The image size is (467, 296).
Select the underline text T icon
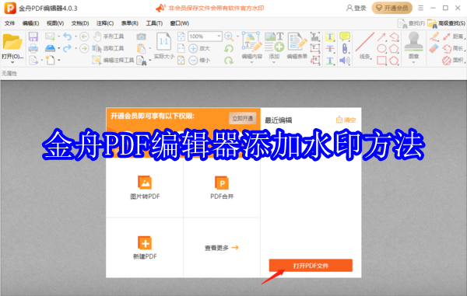(x=330, y=61)
